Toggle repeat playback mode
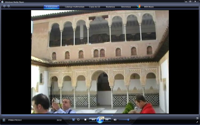Screen dimensions: 200x125 click(x=78, y=120)
